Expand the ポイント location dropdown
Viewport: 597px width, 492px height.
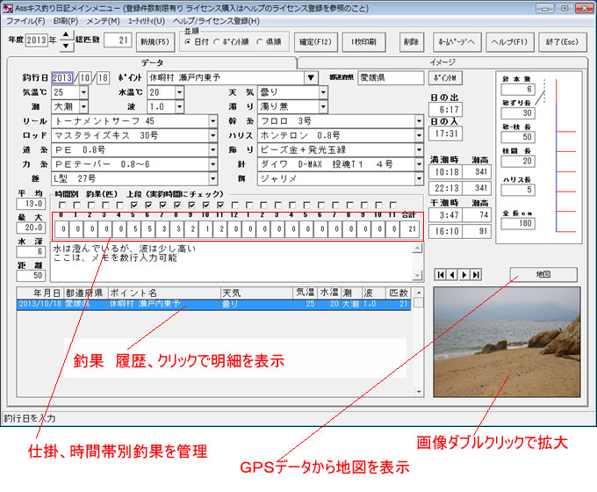pos(311,77)
